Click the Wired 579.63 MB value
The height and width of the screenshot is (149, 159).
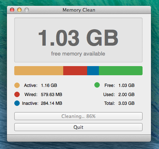tap(52, 95)
